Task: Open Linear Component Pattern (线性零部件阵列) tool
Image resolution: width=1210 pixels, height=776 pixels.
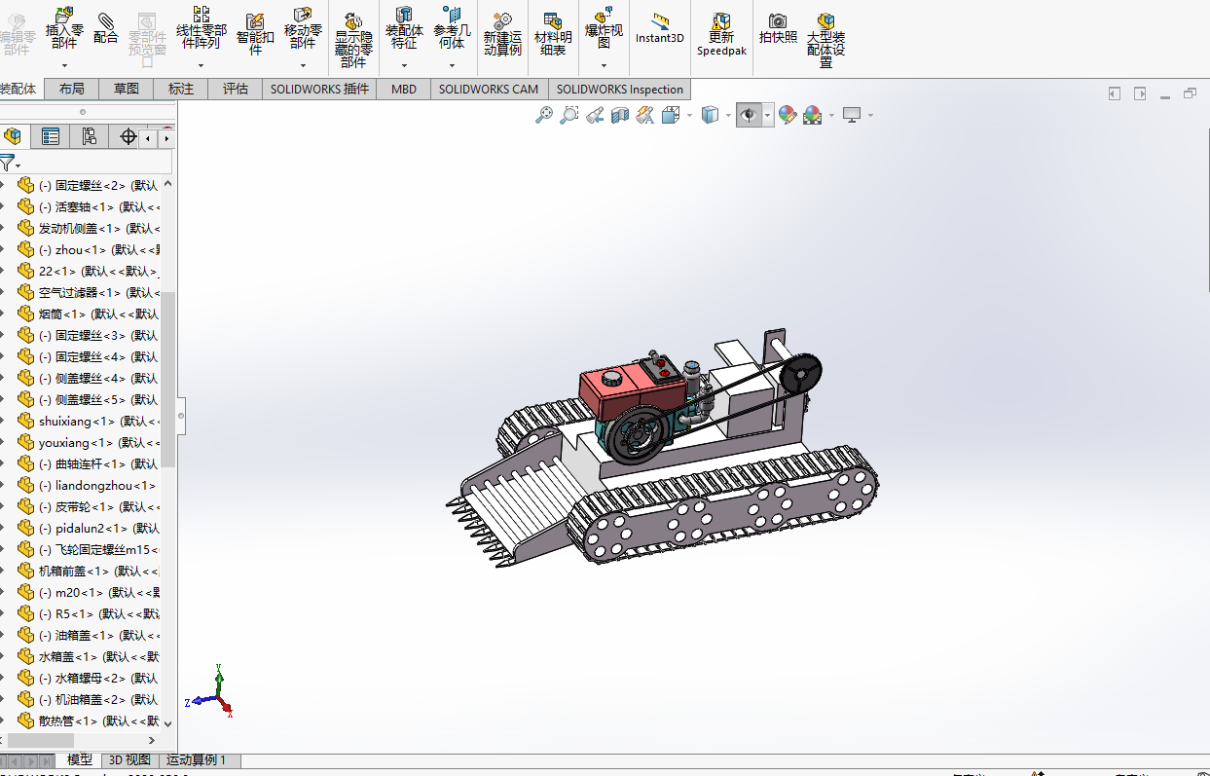Action: pos(201,27)
